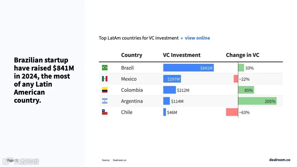Click the double-arrow before view online
Screen dimensions: 297x167
pos(182,38)
